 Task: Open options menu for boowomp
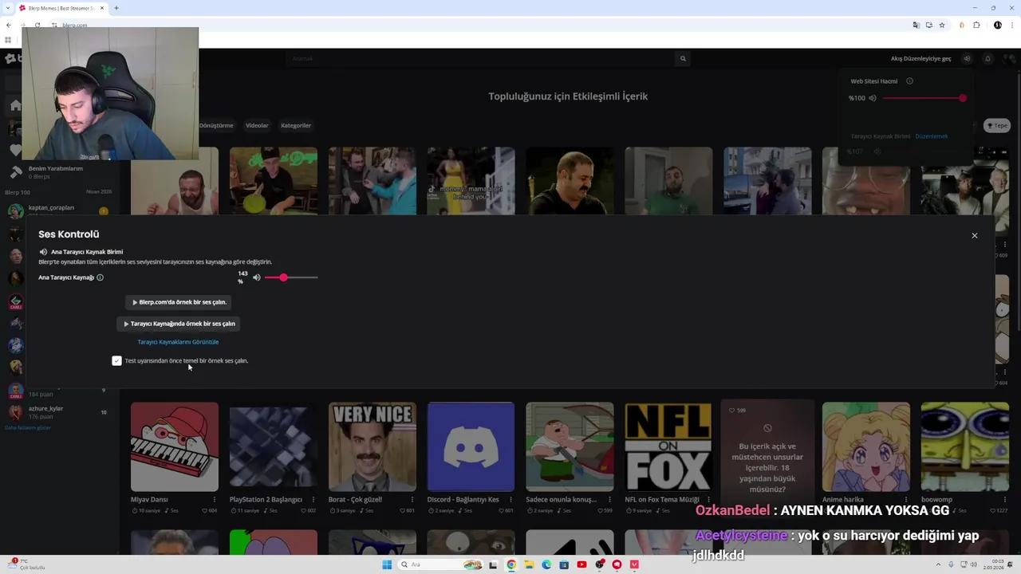(1005, 500)
